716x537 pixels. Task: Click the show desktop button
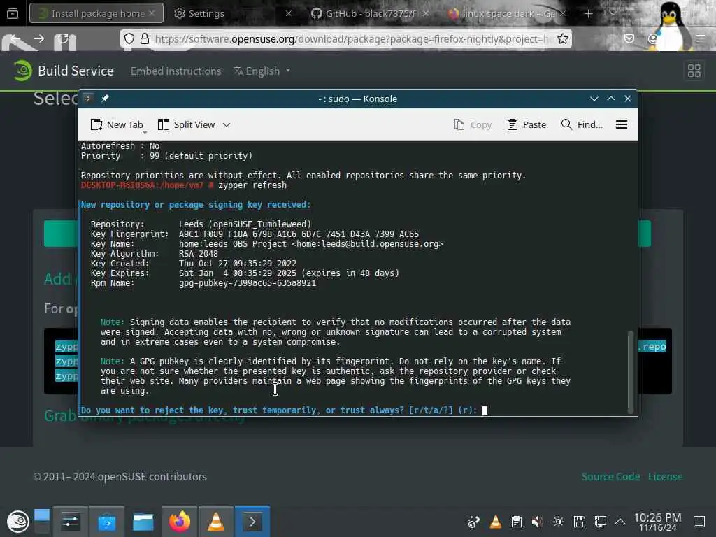[699, 522]
